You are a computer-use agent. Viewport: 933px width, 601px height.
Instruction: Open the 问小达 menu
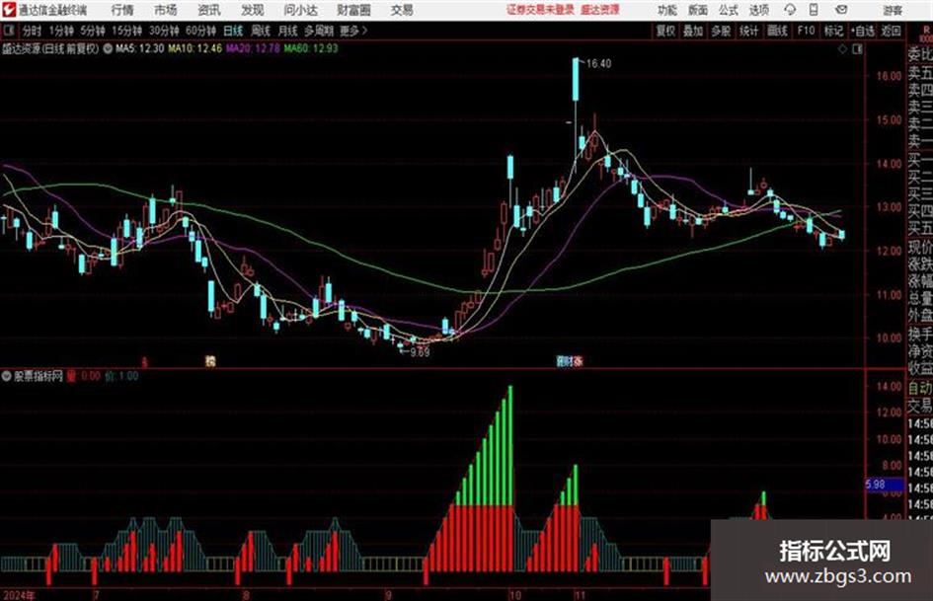click(x=300, y=10)
